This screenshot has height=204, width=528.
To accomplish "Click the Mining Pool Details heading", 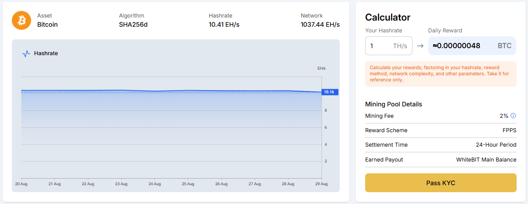I will point(394,104).
